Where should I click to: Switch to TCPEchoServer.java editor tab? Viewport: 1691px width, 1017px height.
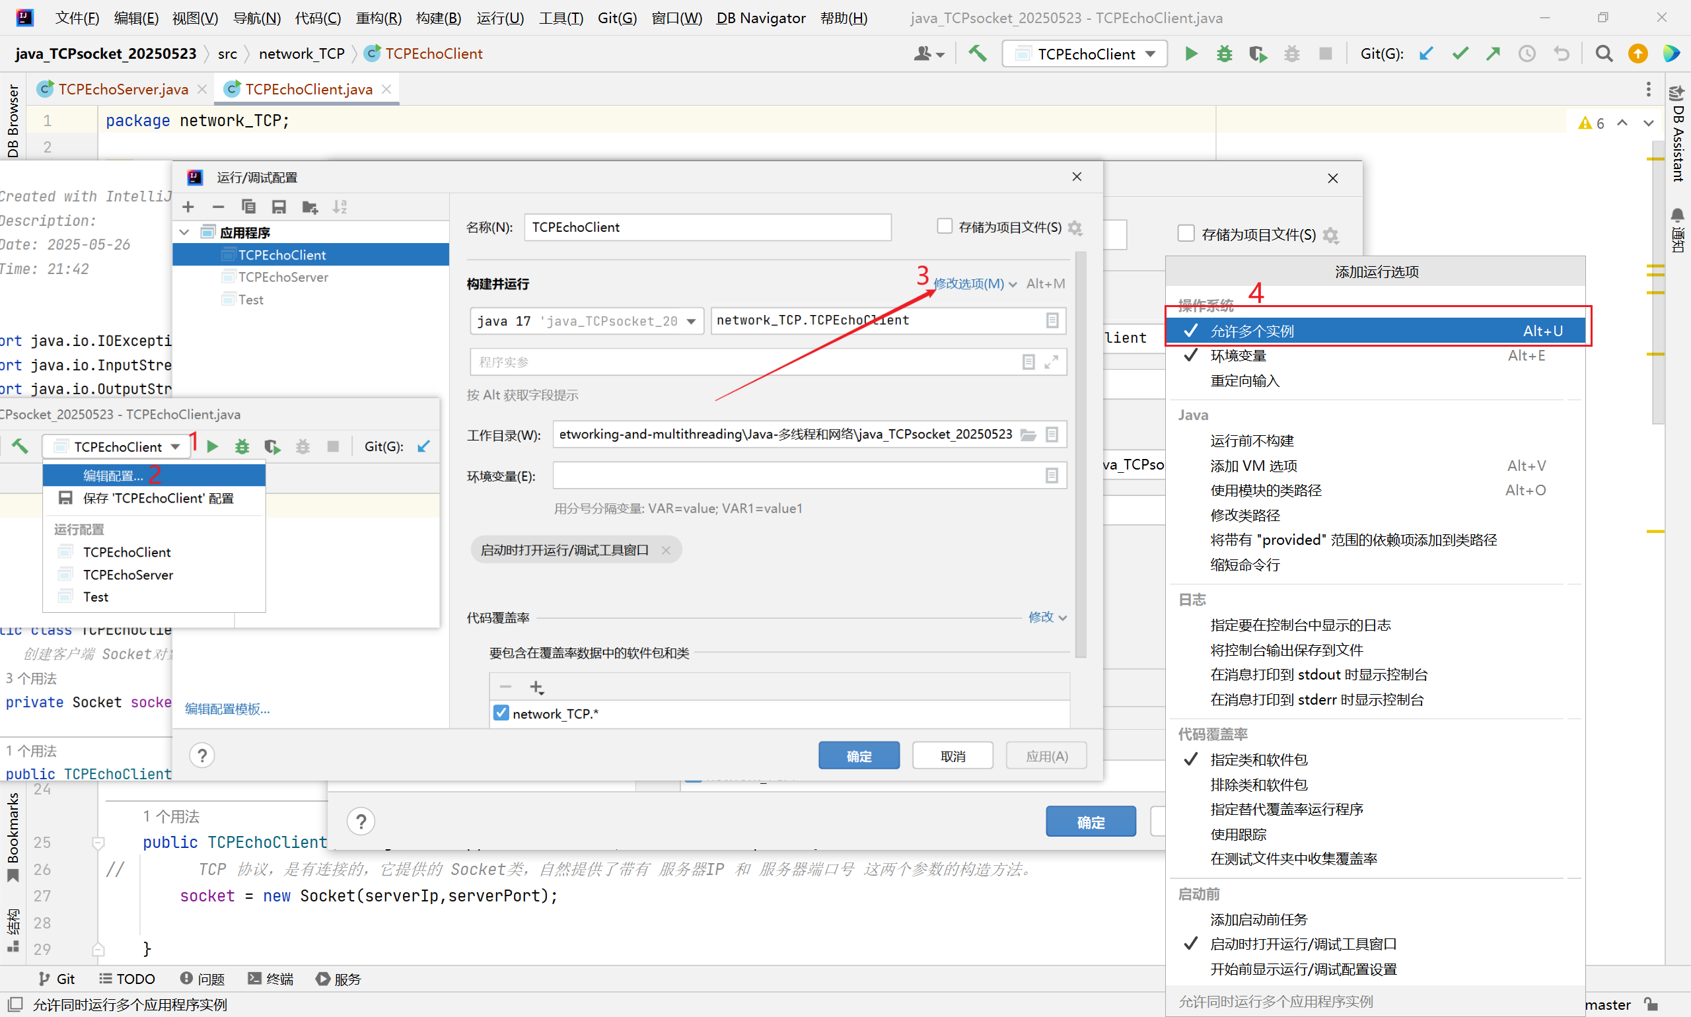[x=122, y=89]
